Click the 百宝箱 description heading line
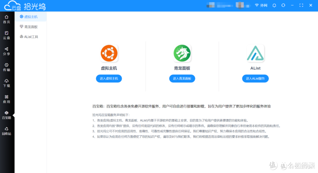This screenshot has height=173, width=318. 181,106
